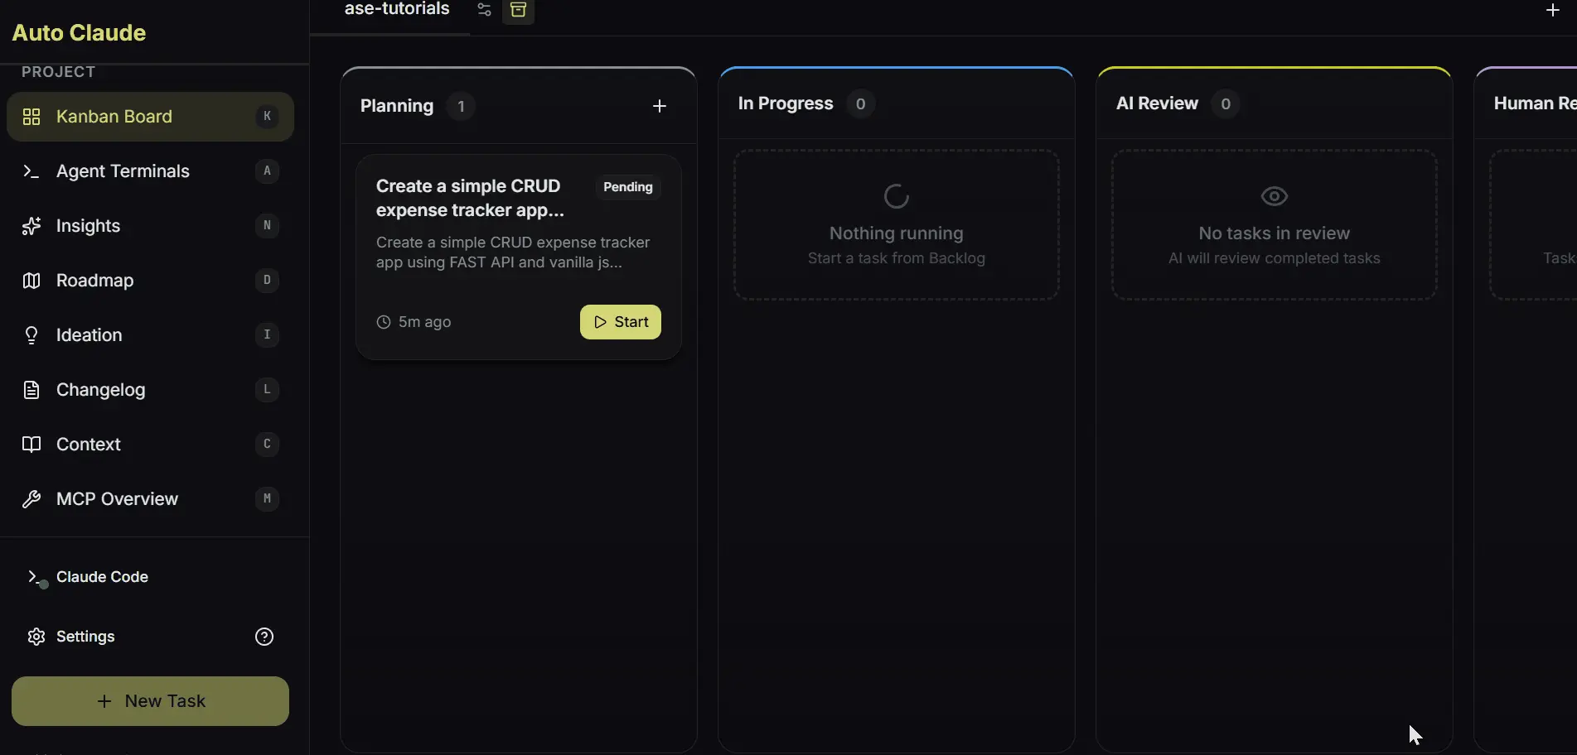
Task: Start the CRUD expense tracker task
Action: 620,322
